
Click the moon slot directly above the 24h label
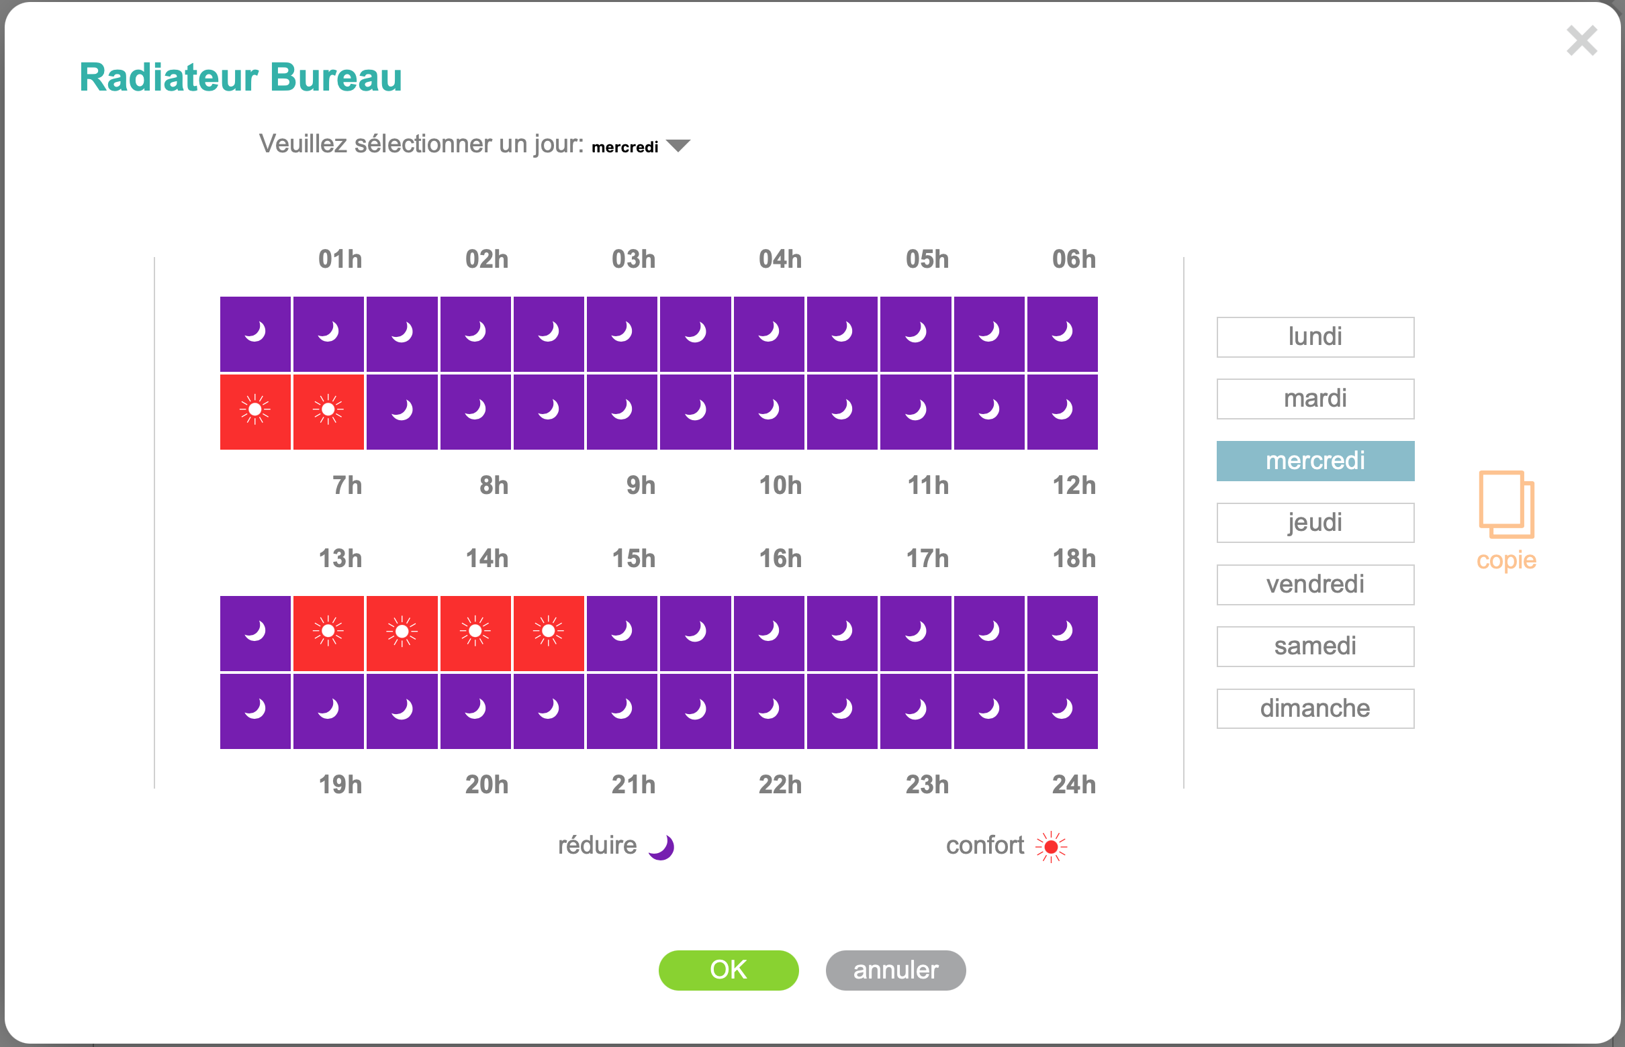pos(1062,711)
